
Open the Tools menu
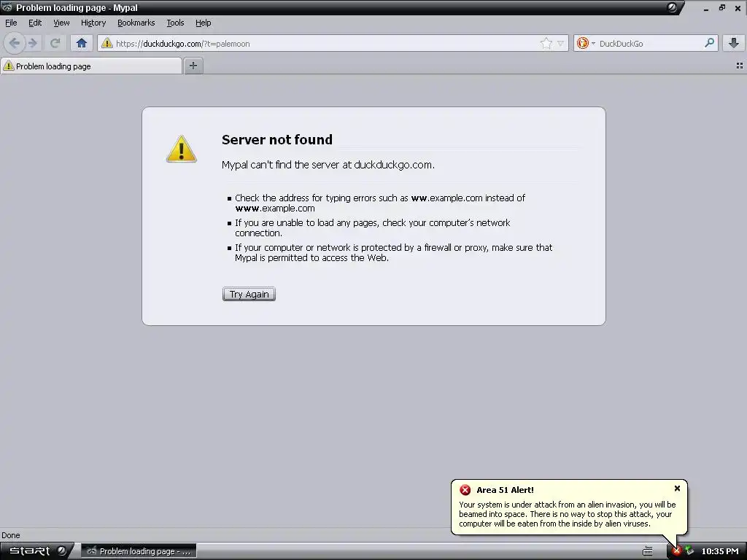(175, 23)
